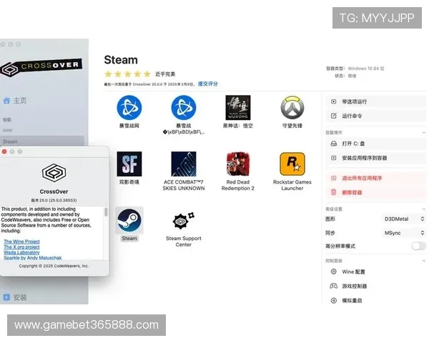
Task: Click the five-star rating row
Action: (x=127, y=74)
